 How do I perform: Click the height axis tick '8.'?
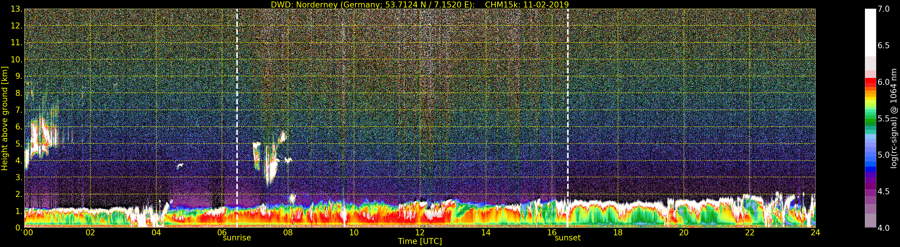(19, 93)
